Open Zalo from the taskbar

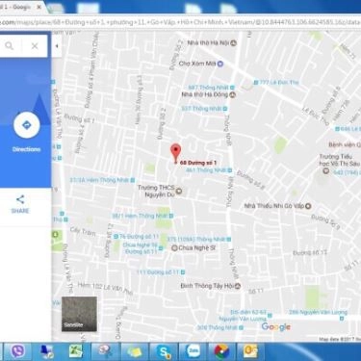[193, 351]
